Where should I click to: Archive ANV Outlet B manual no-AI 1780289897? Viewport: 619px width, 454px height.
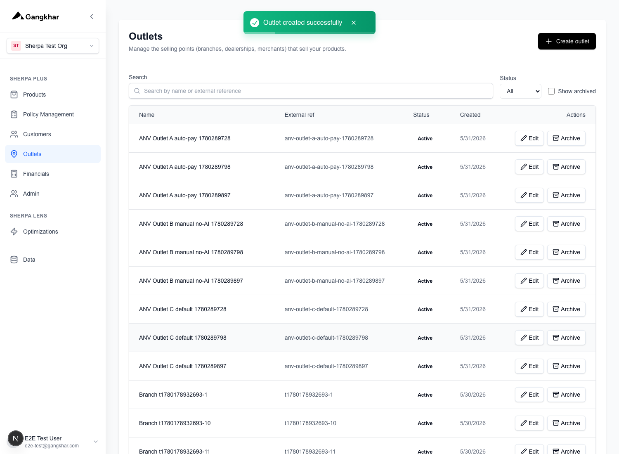[566, 281]
